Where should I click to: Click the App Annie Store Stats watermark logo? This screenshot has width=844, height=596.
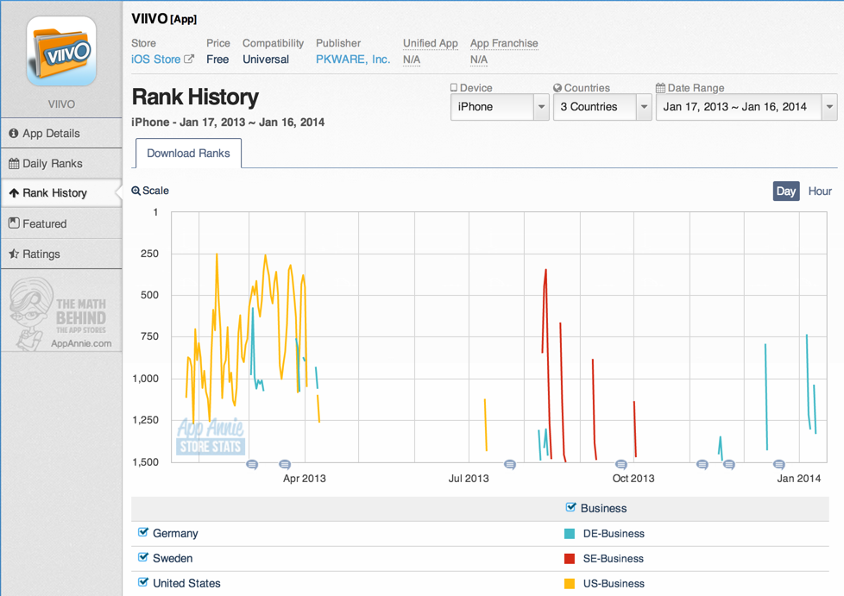pos(211,437)
